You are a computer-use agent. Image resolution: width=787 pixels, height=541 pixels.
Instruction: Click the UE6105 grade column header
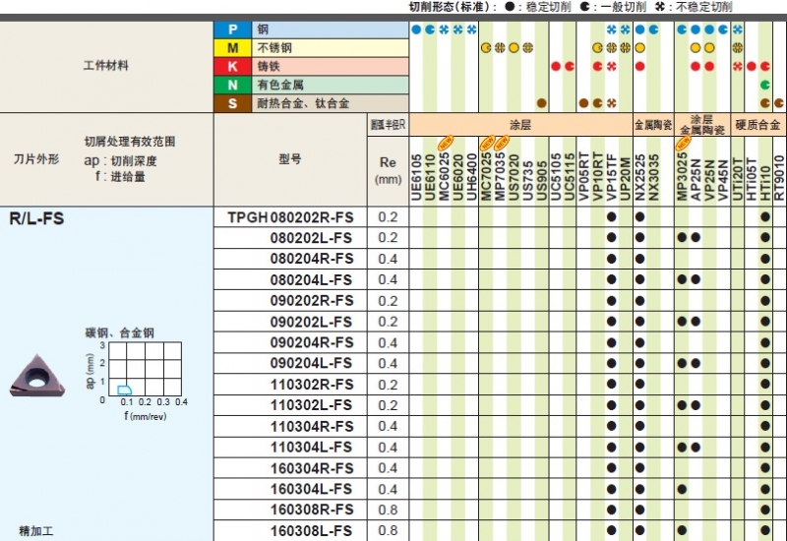tap(416, 177)
